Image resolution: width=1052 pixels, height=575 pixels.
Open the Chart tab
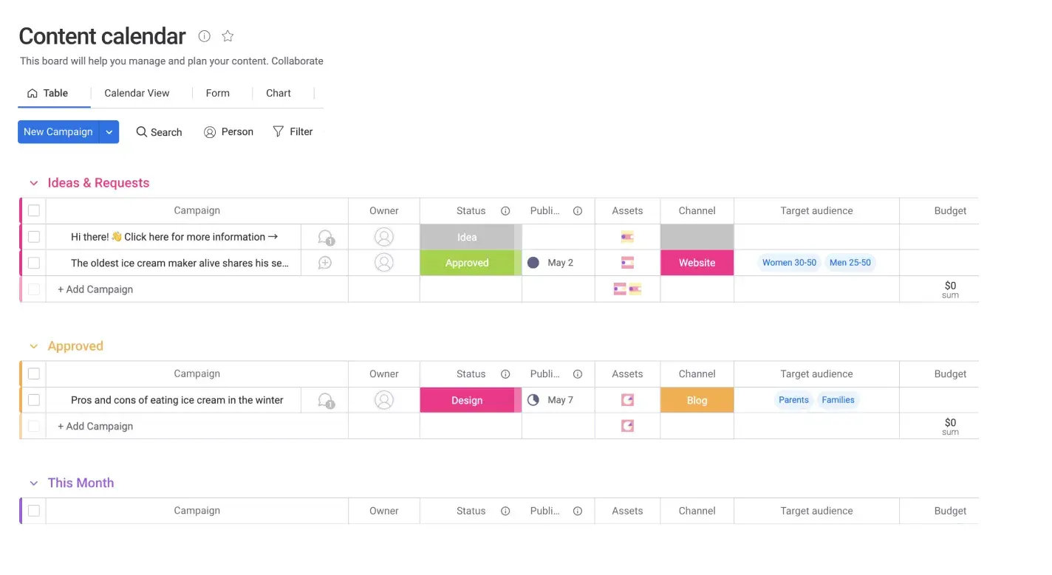[x=278, y=93]
